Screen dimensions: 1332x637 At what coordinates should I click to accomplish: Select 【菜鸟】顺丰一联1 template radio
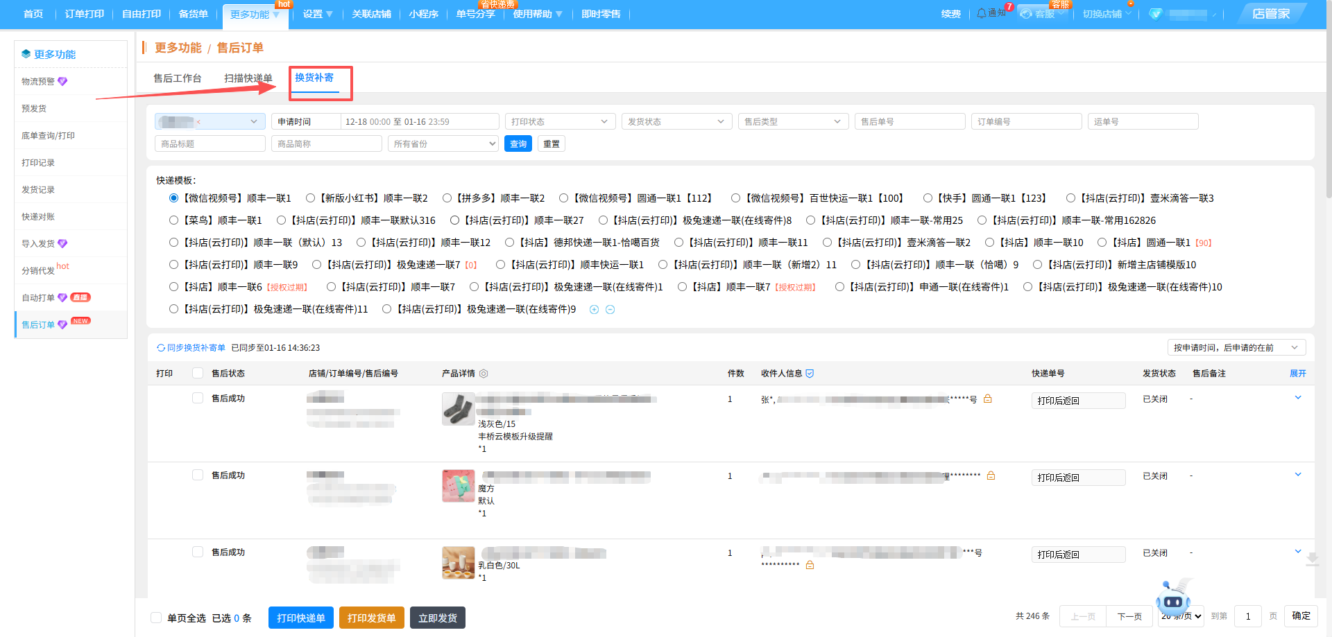tap(174, 220)
